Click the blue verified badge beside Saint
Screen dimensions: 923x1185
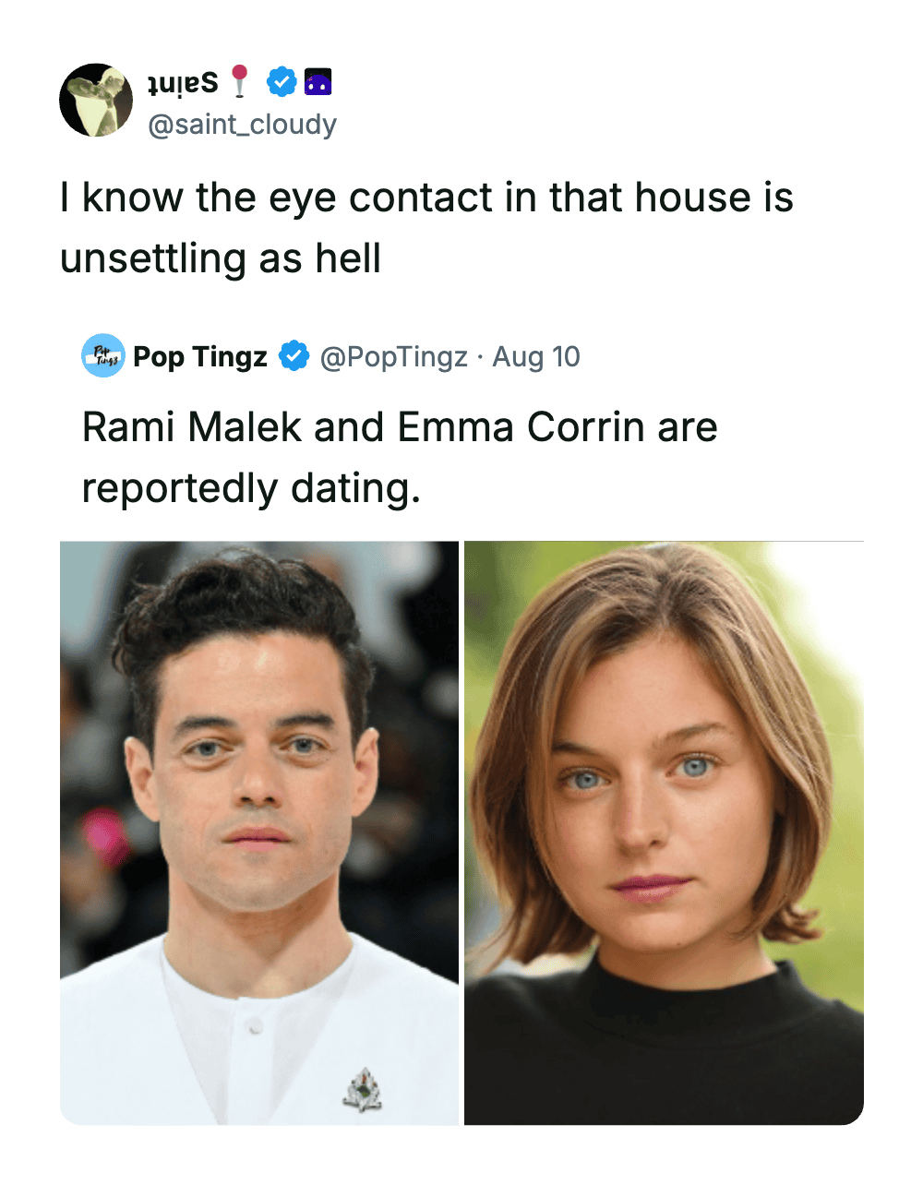pos(281,83)
